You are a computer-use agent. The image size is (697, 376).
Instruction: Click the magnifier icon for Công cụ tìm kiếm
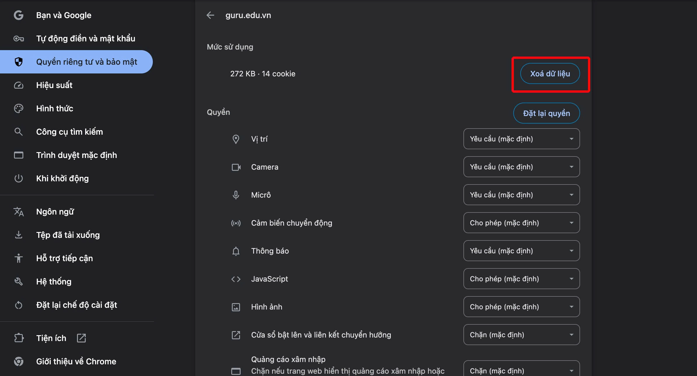point(19,132)
